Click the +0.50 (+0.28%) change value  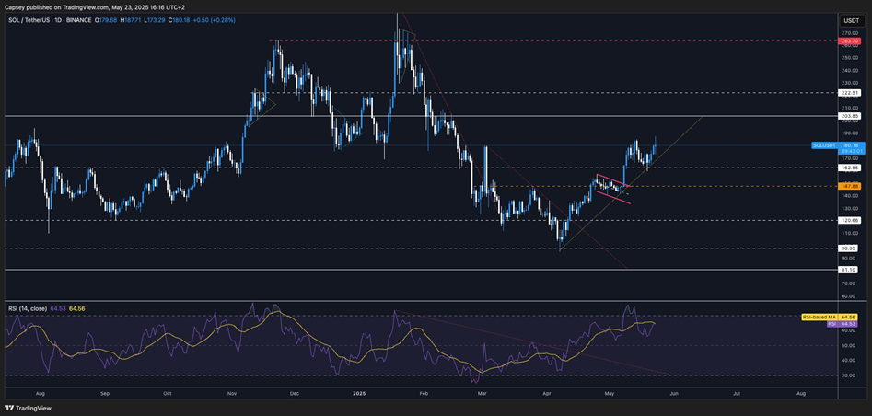click(x=215, y=20)
